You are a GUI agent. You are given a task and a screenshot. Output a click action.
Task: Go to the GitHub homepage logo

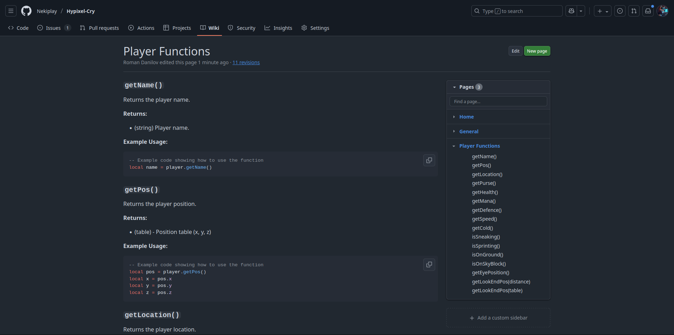[x=26, y=11]
